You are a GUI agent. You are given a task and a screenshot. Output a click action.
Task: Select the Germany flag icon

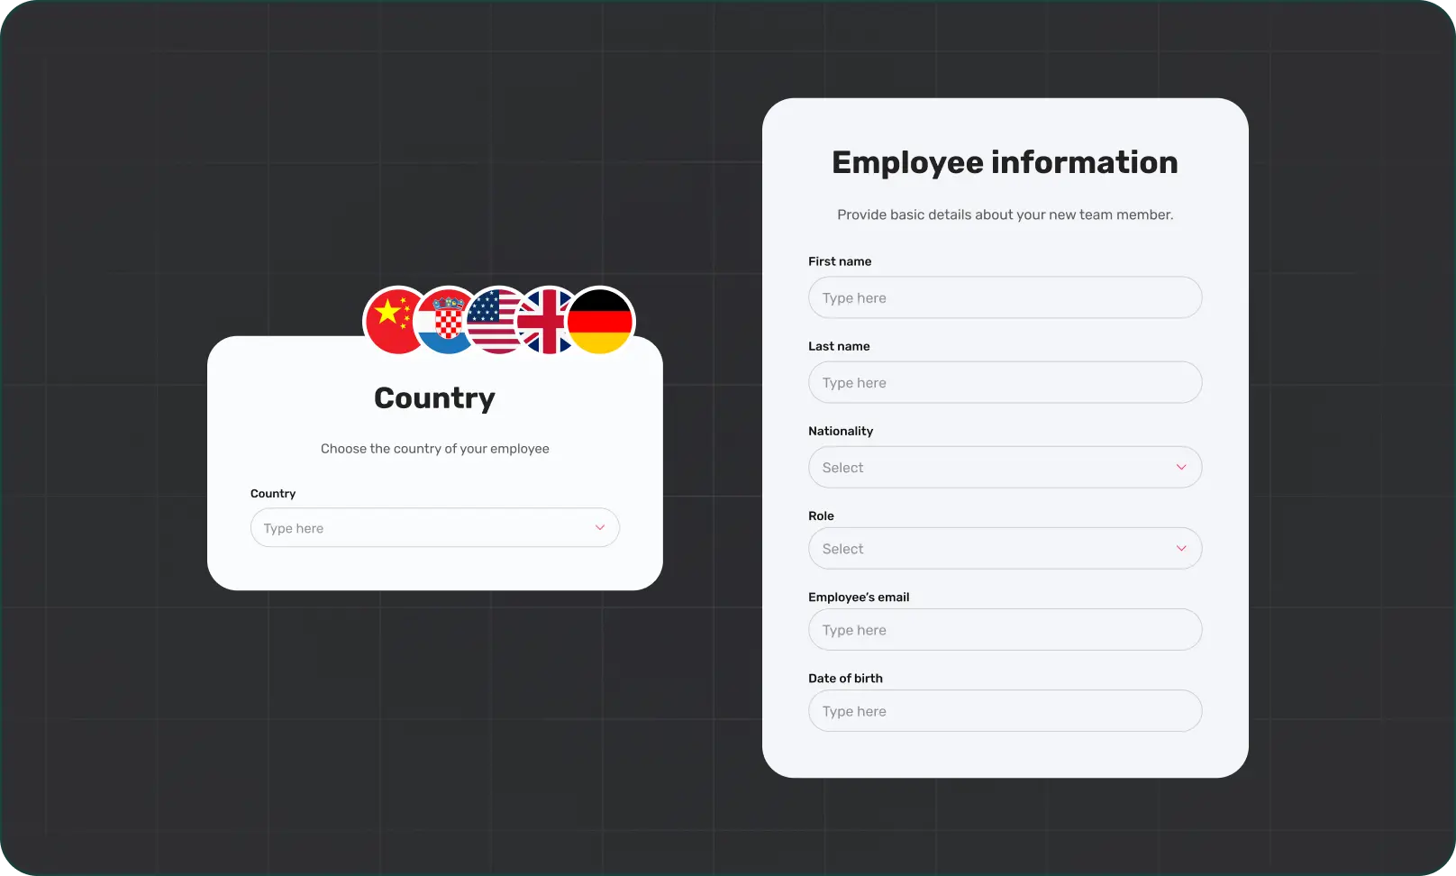coord(601,321)
